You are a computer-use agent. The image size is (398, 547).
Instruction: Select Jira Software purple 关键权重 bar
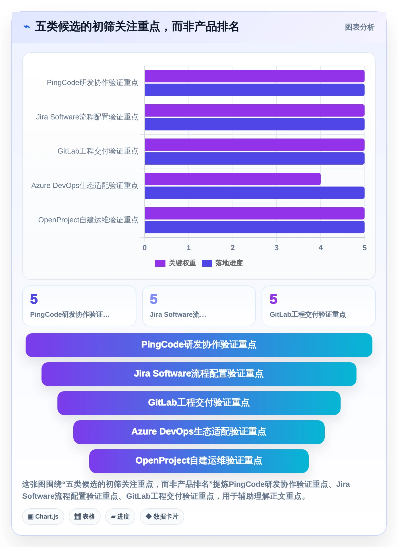255,111
